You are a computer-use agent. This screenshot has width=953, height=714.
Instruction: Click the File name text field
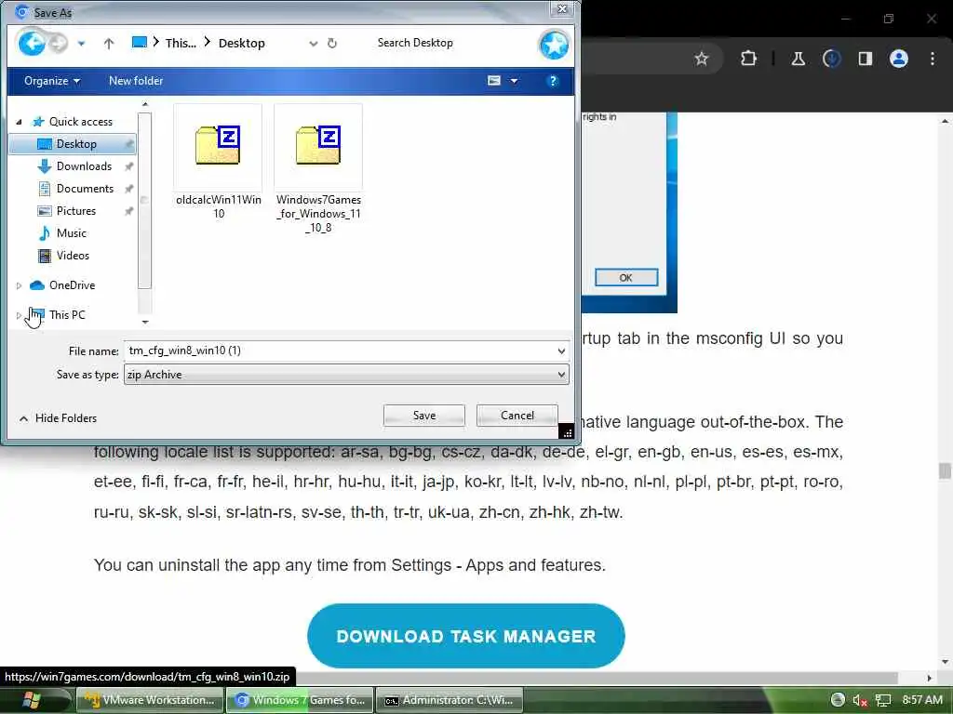(x=341, y=350)
